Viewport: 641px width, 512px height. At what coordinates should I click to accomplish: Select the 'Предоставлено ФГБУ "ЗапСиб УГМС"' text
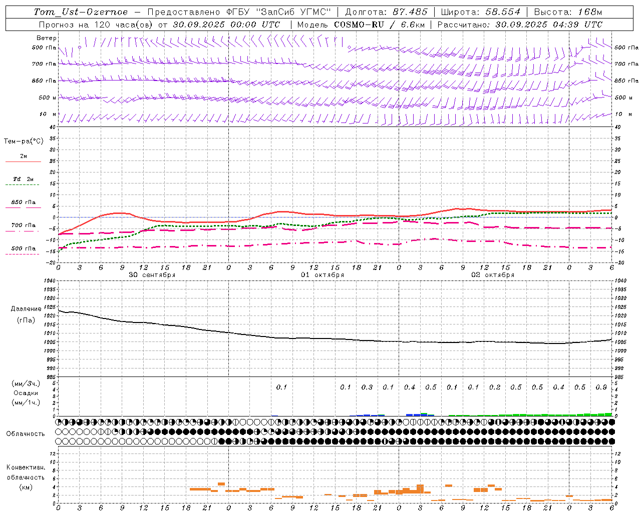click(x=239, y=12)
